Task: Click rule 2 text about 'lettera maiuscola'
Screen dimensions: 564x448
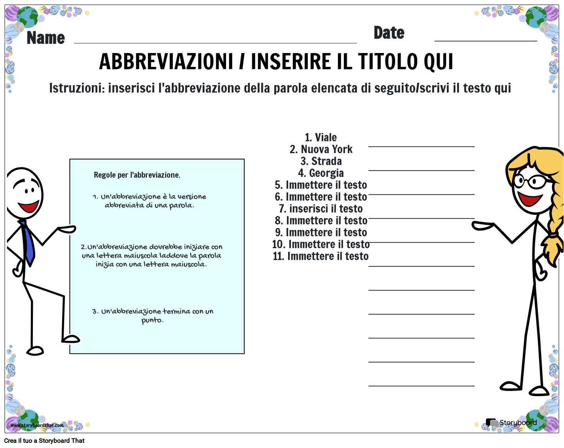Action: coord(152,255)
